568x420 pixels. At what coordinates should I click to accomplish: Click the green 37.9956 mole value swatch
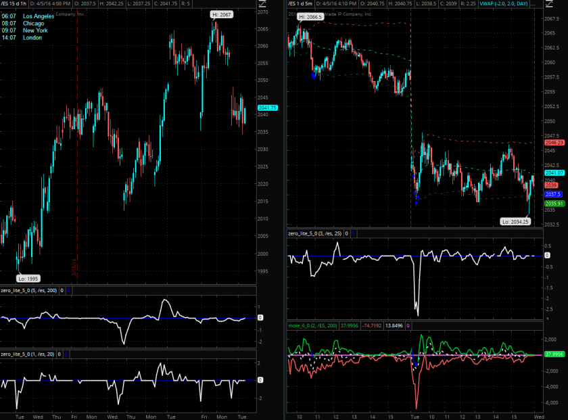pos(351,326)
